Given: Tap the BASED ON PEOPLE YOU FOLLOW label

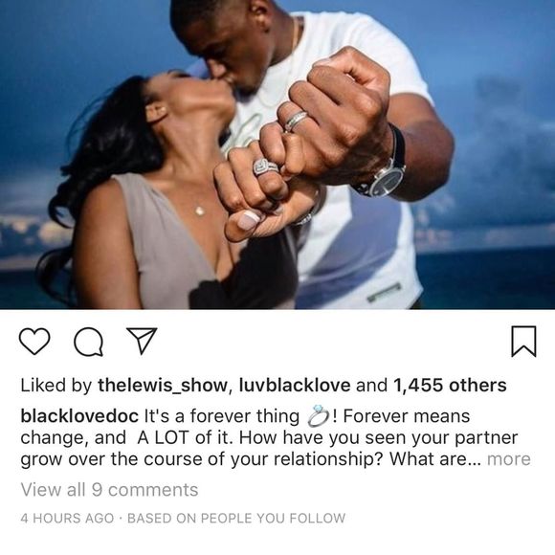Looking at the screenshot, I should pos(236,519).
